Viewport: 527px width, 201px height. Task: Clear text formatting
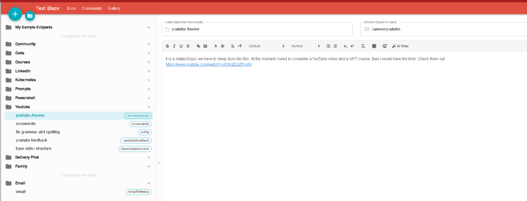tap(363, 46)
